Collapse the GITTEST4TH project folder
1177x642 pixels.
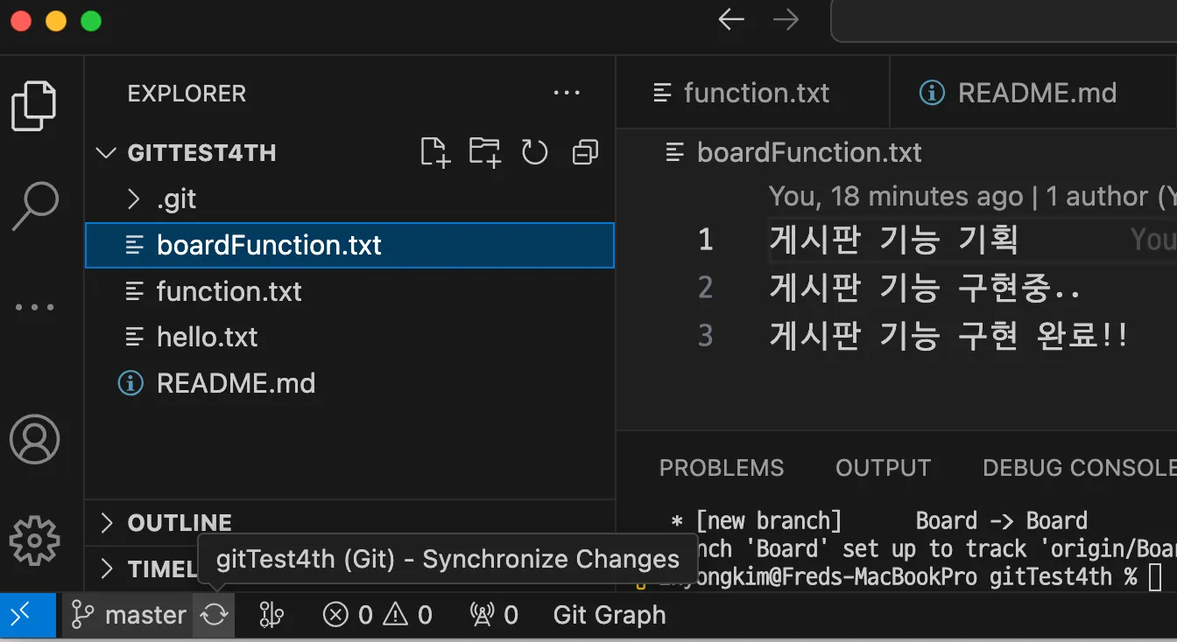coord(106,153)
